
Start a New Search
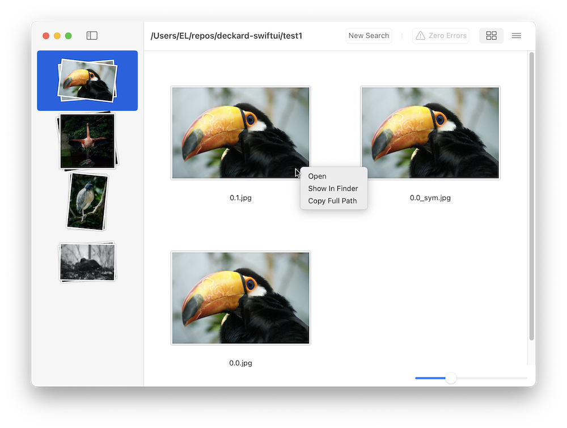point(369,35)
